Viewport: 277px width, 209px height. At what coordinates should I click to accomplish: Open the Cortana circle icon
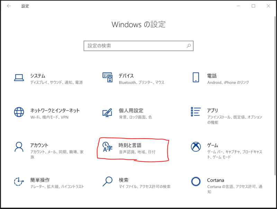pos(196,181)
